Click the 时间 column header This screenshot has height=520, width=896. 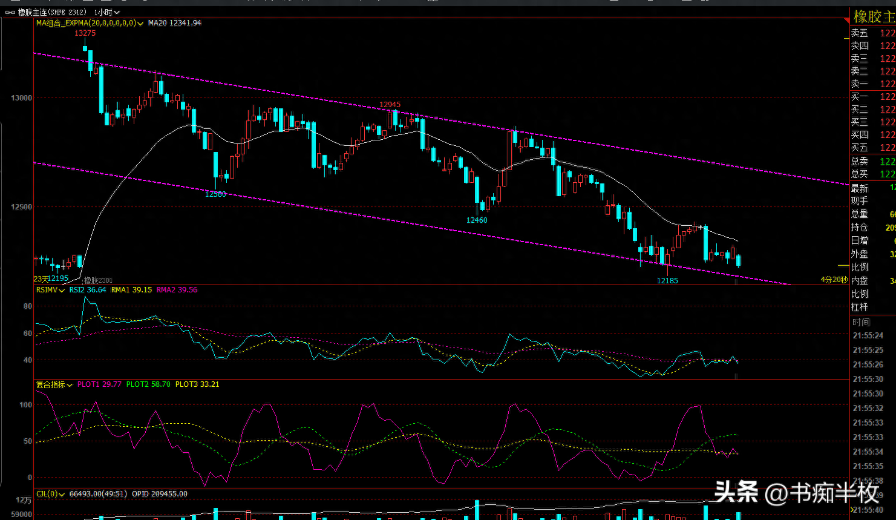862,323
